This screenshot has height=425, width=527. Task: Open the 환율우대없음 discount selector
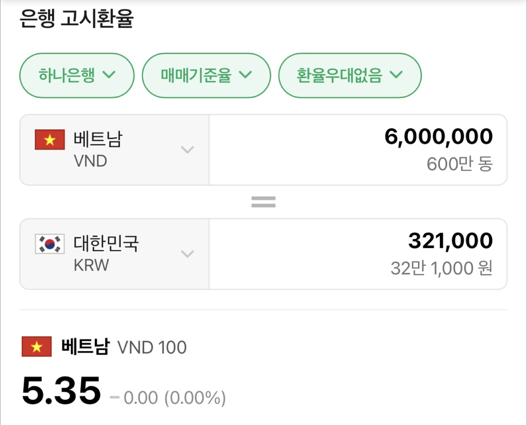[350, 75]
